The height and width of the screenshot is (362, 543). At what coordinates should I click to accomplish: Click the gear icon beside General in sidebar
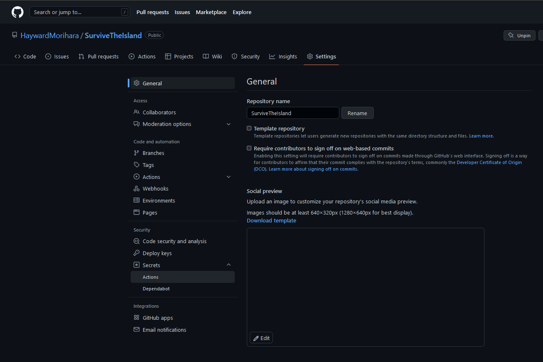136,83
